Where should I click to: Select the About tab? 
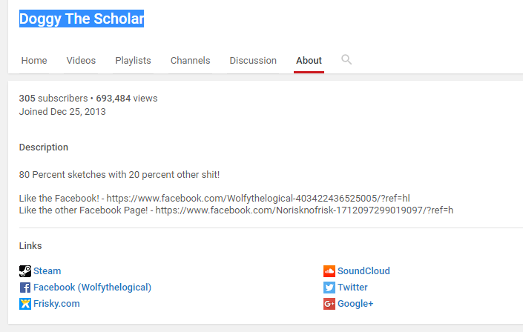point(309,60)
